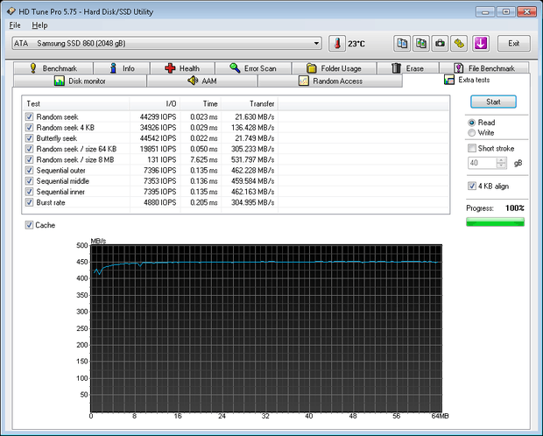Uncheck the Sequential outer test

pos(29,171)
